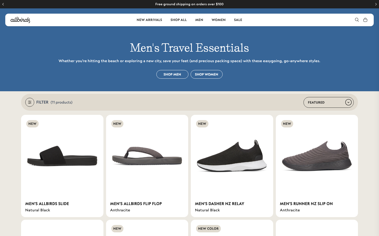Open the Shop All menu

click(x=179, y=20)
